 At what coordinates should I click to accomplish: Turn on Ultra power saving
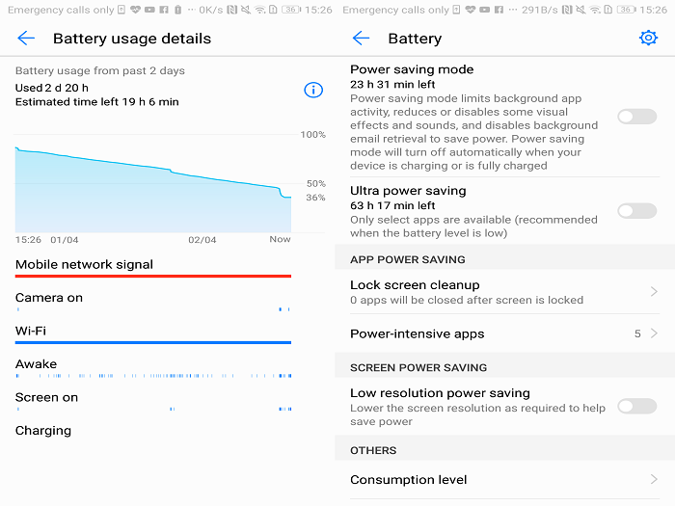tap(637, 211)
